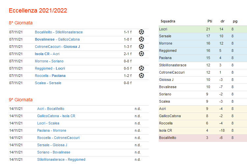Click the Eccellenza 2021/2022 heading
The image size is (247, 167).
click(38, 11)
